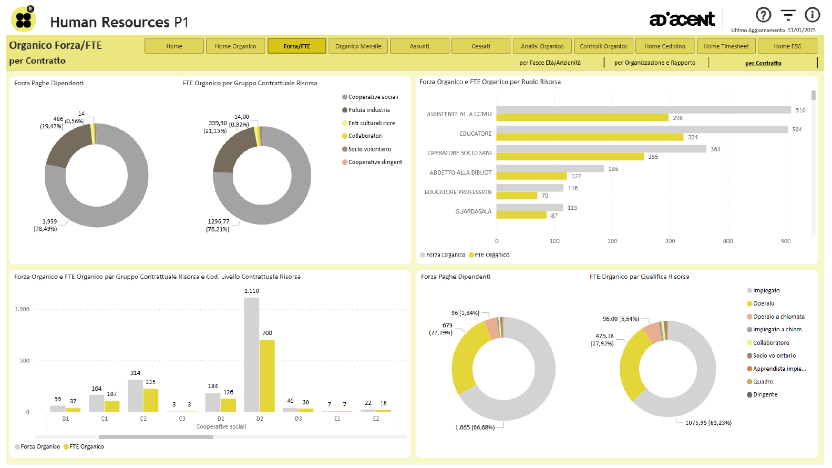Viewport: 832px width, 468px height.
Task: Click the D2 Forza Organico bar 1.110
Action: coord(251,354)
